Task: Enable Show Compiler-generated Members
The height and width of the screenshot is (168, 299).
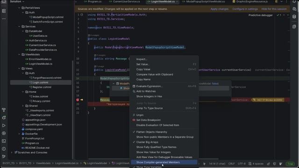Action: click(164, 162)
